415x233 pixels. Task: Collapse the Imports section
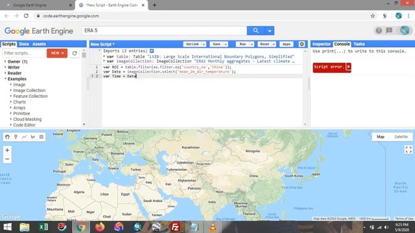click(x=99, y=50)
